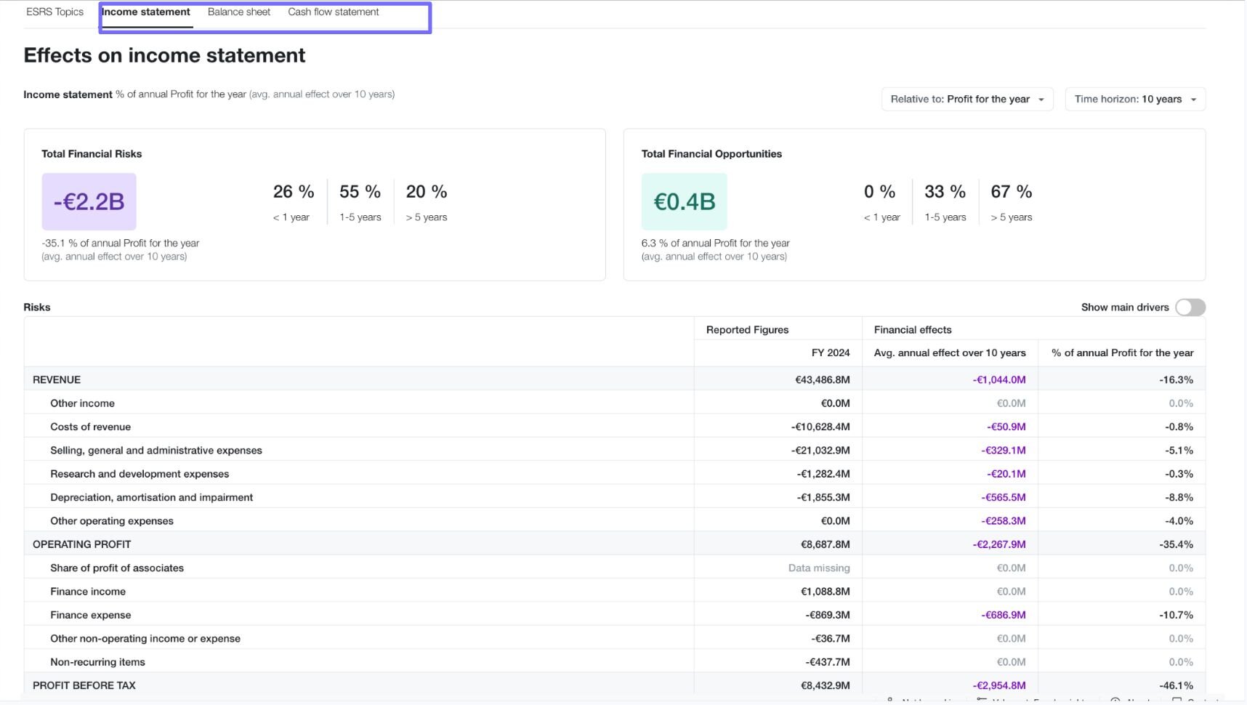The image size is (1247, 705).
Task: Select 'Share of profit of associates' row
Action: pyautogui.click(x=117, y=568)
